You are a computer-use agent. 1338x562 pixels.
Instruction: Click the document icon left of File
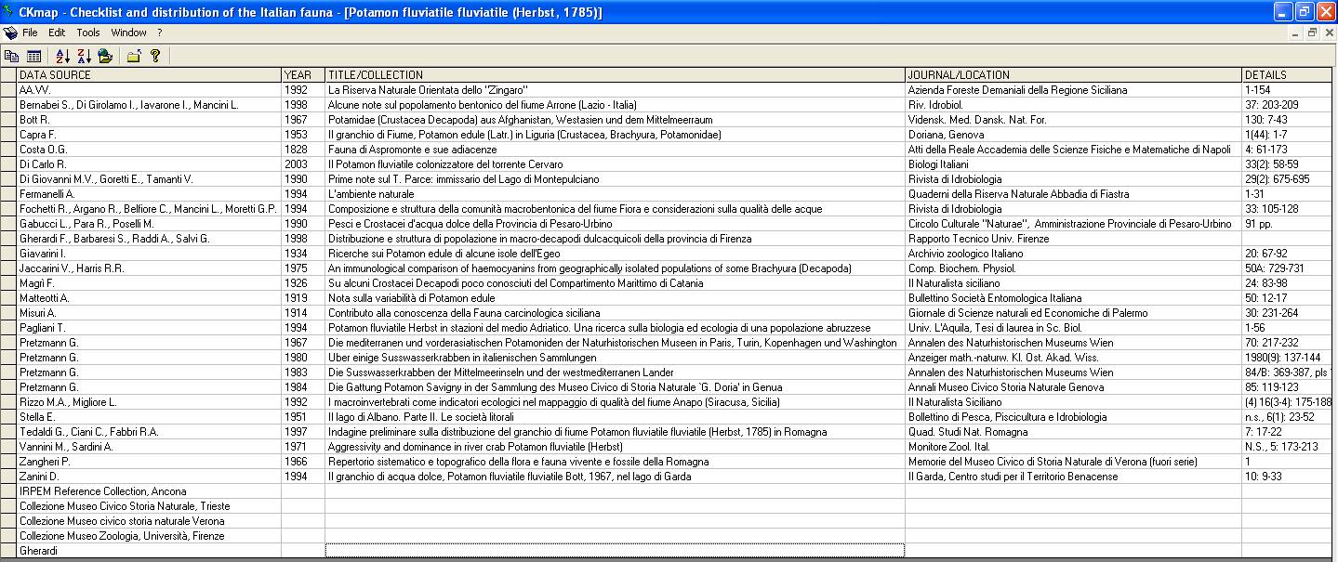[10, 33]
